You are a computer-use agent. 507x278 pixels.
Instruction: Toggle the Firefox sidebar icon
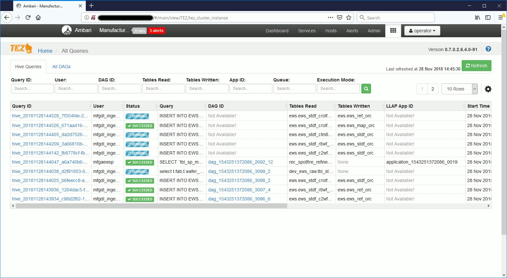point(488,17)
